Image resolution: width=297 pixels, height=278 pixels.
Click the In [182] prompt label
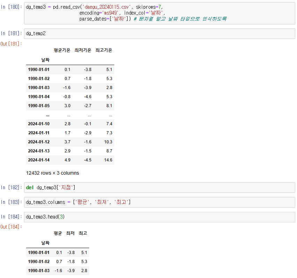[11, 188]
